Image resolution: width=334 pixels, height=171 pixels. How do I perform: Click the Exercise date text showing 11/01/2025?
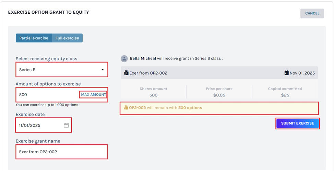[x=30, y=125]
